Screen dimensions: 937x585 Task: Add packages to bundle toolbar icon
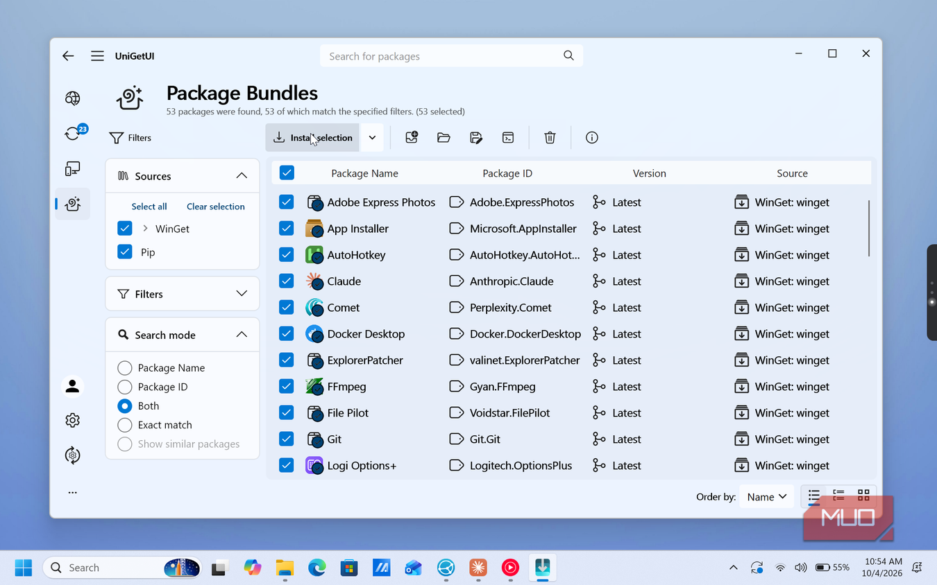pyautogui.click(x=412, y=137)
